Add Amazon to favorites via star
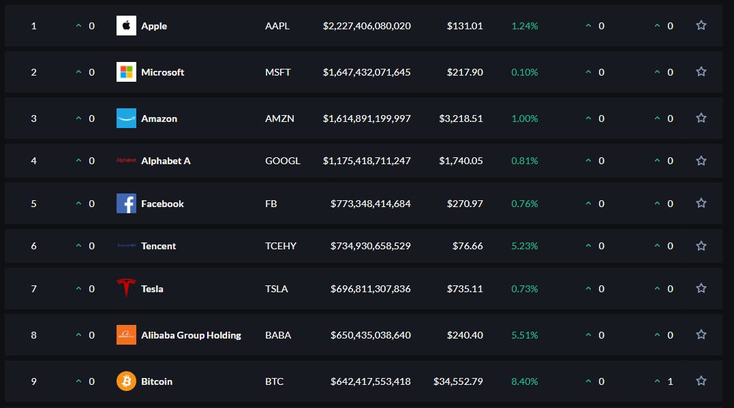Image resolution: width=734 pixels, height=408 pixels. (x=701, y=118)
